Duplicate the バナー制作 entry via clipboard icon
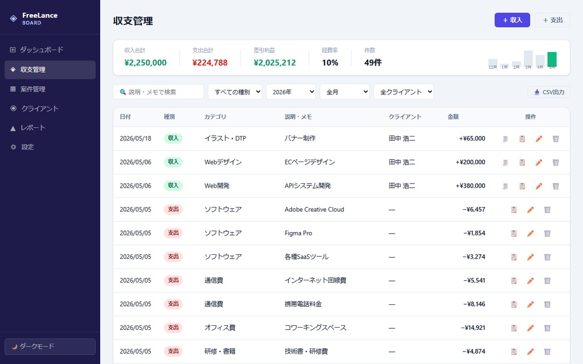This screenshot has height=364, width=583. click(522, 139)
